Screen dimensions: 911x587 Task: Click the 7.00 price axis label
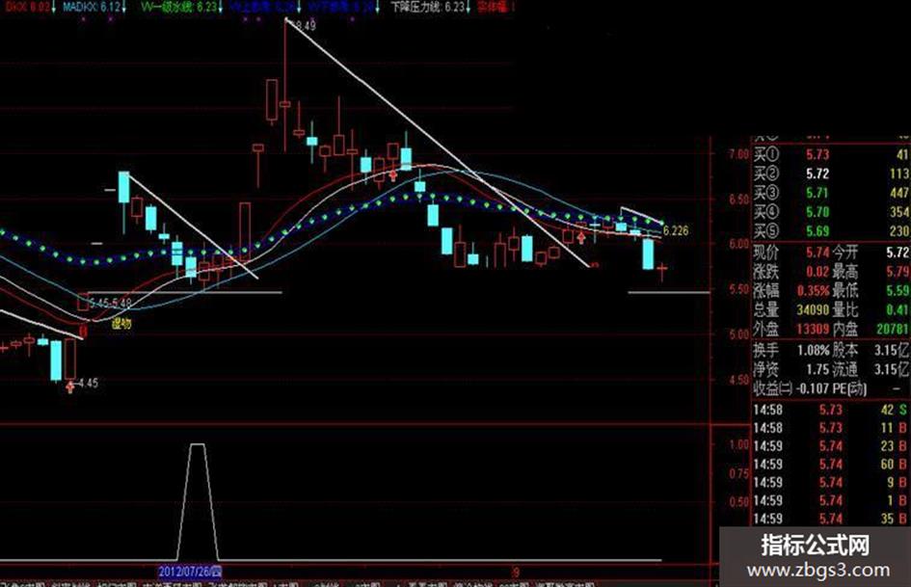pyautogui.click(x=739, y=154)
